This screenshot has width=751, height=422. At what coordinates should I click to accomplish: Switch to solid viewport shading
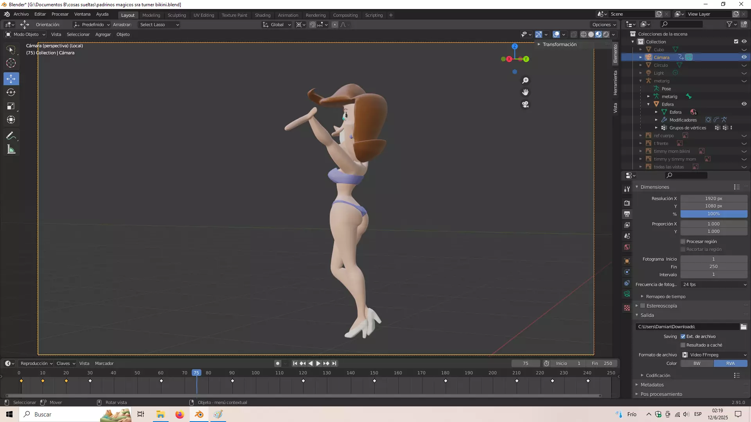[x=591, y=34]
